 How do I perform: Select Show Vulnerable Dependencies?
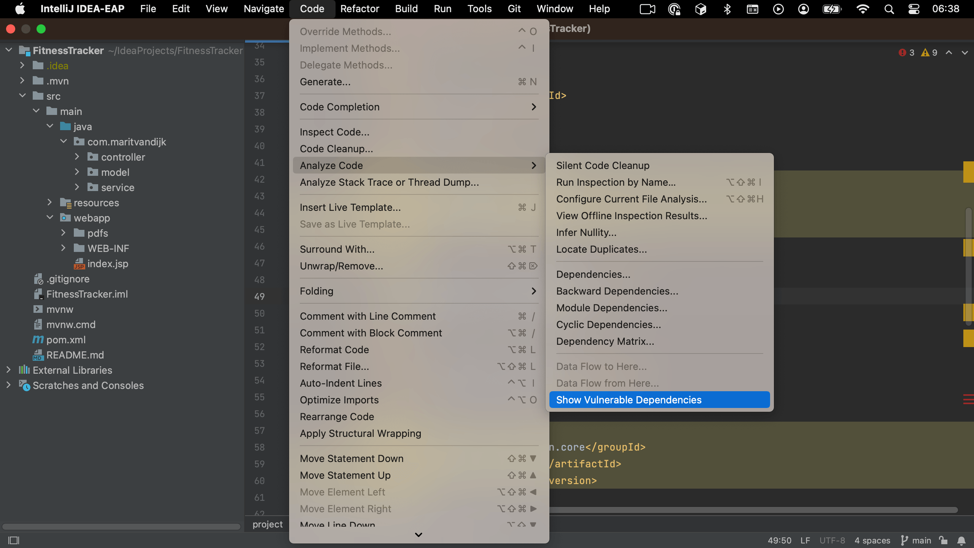click(x=659, y=400)
